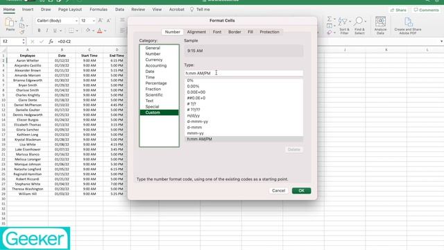Switch to Protection tab in Format Cells
The image size is (444, 250).
coord(269,32)
